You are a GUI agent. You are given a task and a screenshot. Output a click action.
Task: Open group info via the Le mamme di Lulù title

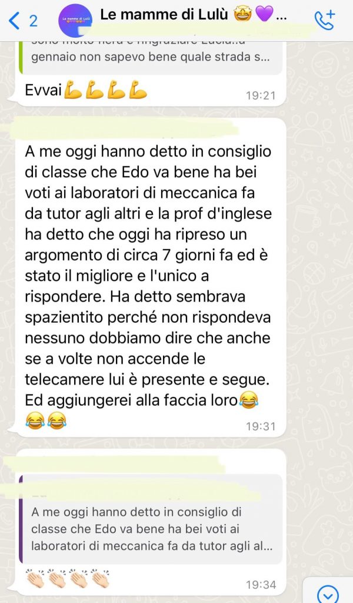pyautogui.click(x=164, y=15)
